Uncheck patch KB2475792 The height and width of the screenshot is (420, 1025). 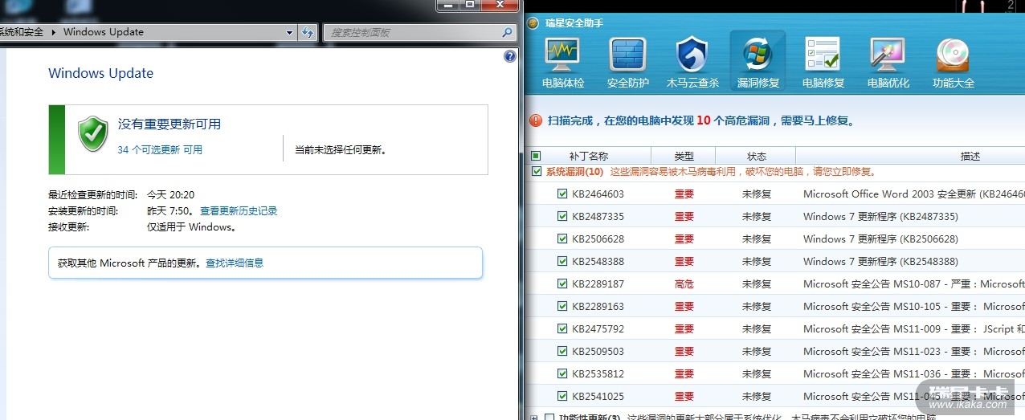(x=562, y=328)
